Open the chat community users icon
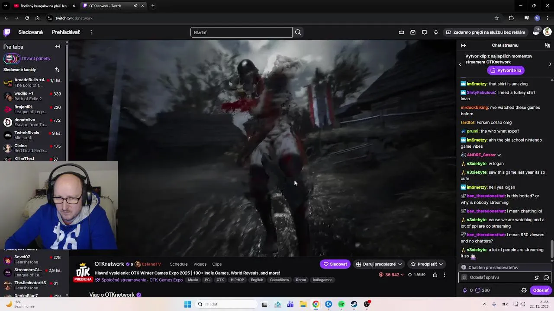Screen dimensions: 554x311 coord(547,45)
